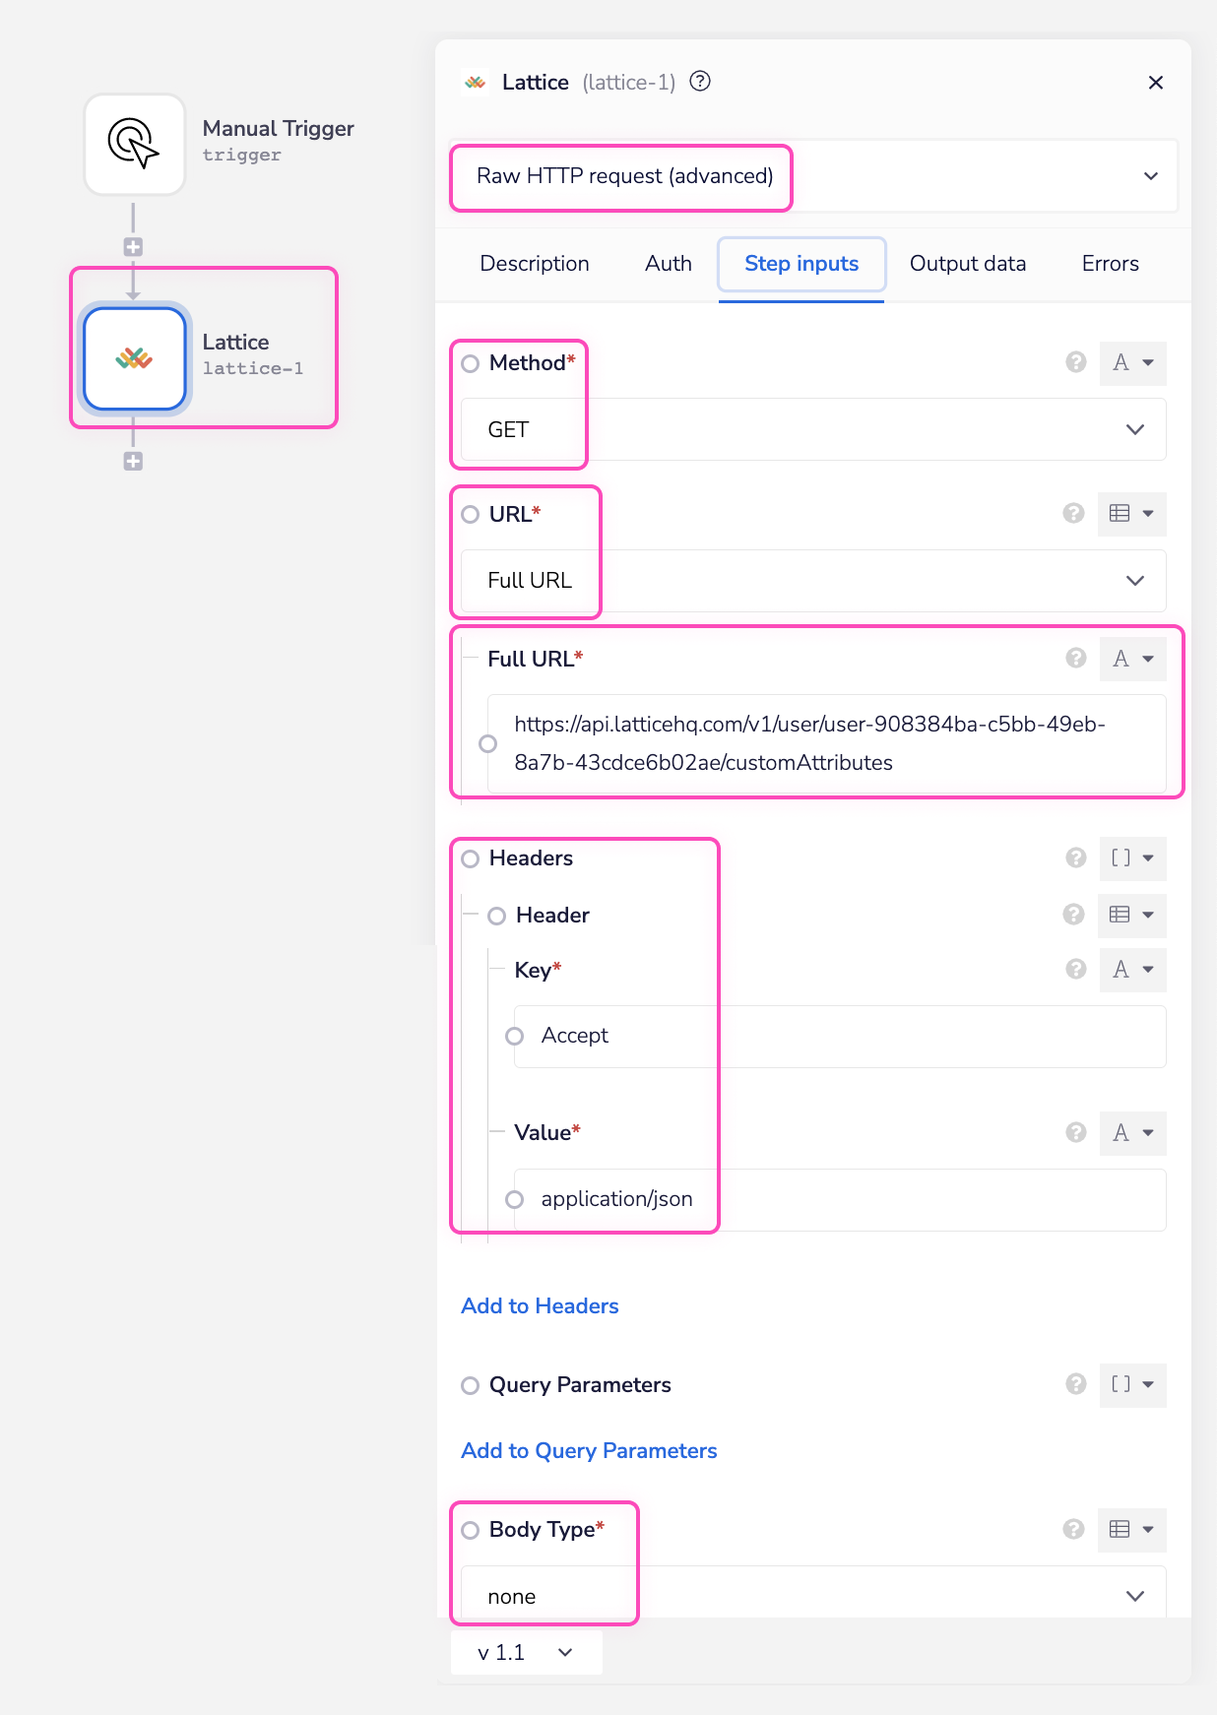Viewport: 1217px width, 1715px height.
Task: Click the help icon for Method field
Action: tap(1075, 362)
